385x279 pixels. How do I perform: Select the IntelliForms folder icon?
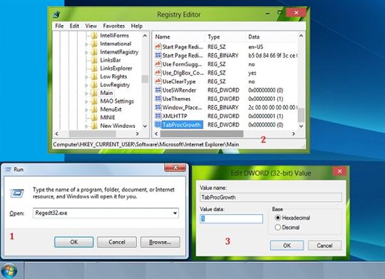94,36
